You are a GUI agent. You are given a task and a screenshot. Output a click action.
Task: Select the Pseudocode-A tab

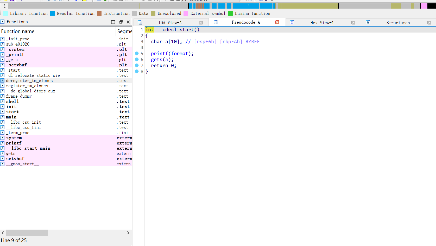pos(246,22)
